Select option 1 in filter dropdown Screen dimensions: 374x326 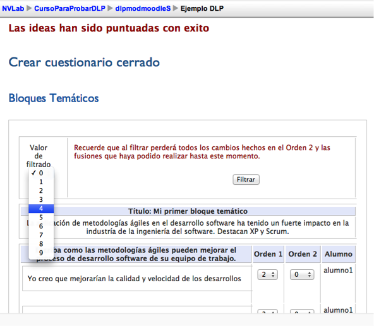point(41,182)
